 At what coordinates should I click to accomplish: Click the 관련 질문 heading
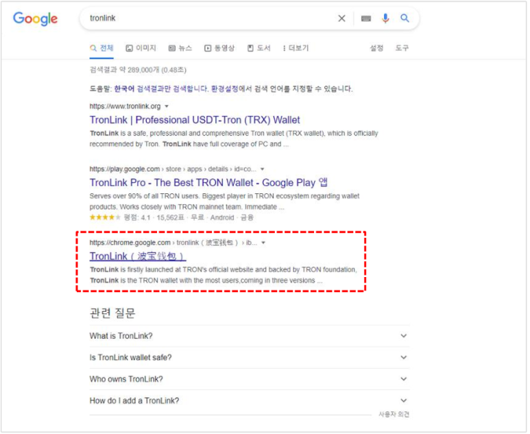[x=112, y=313]
